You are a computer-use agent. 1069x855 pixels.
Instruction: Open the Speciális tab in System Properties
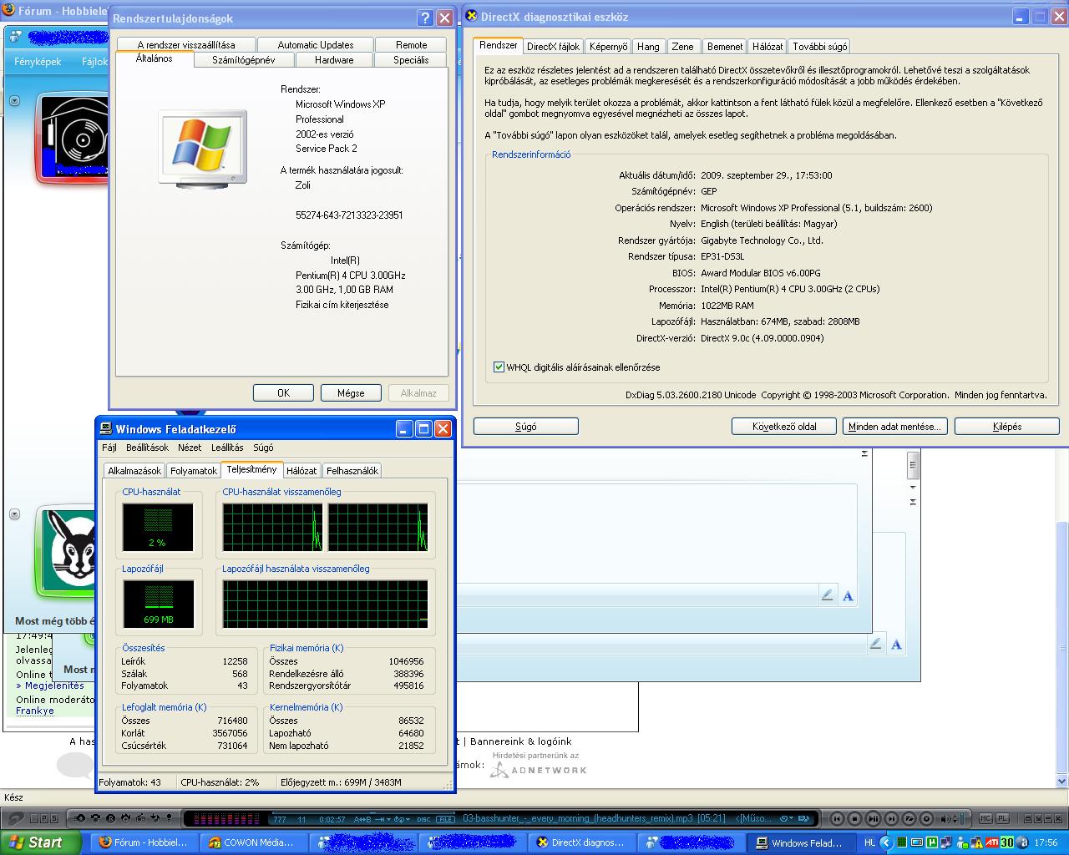[411, 60]
